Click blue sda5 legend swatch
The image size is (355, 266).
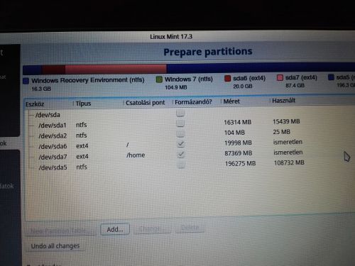[x=331, y=77]
